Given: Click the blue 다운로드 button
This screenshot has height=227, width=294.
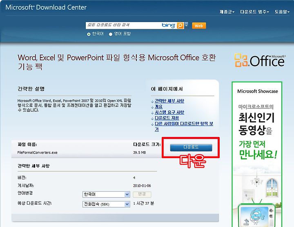Looking at the screenshot, I should pos(191,147).
